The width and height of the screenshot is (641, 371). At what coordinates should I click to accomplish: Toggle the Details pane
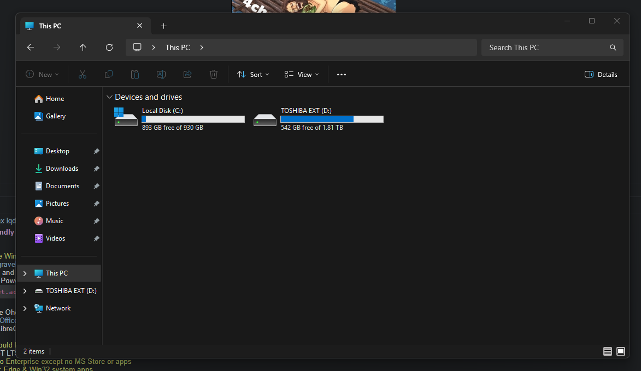(x=601, y=74)
